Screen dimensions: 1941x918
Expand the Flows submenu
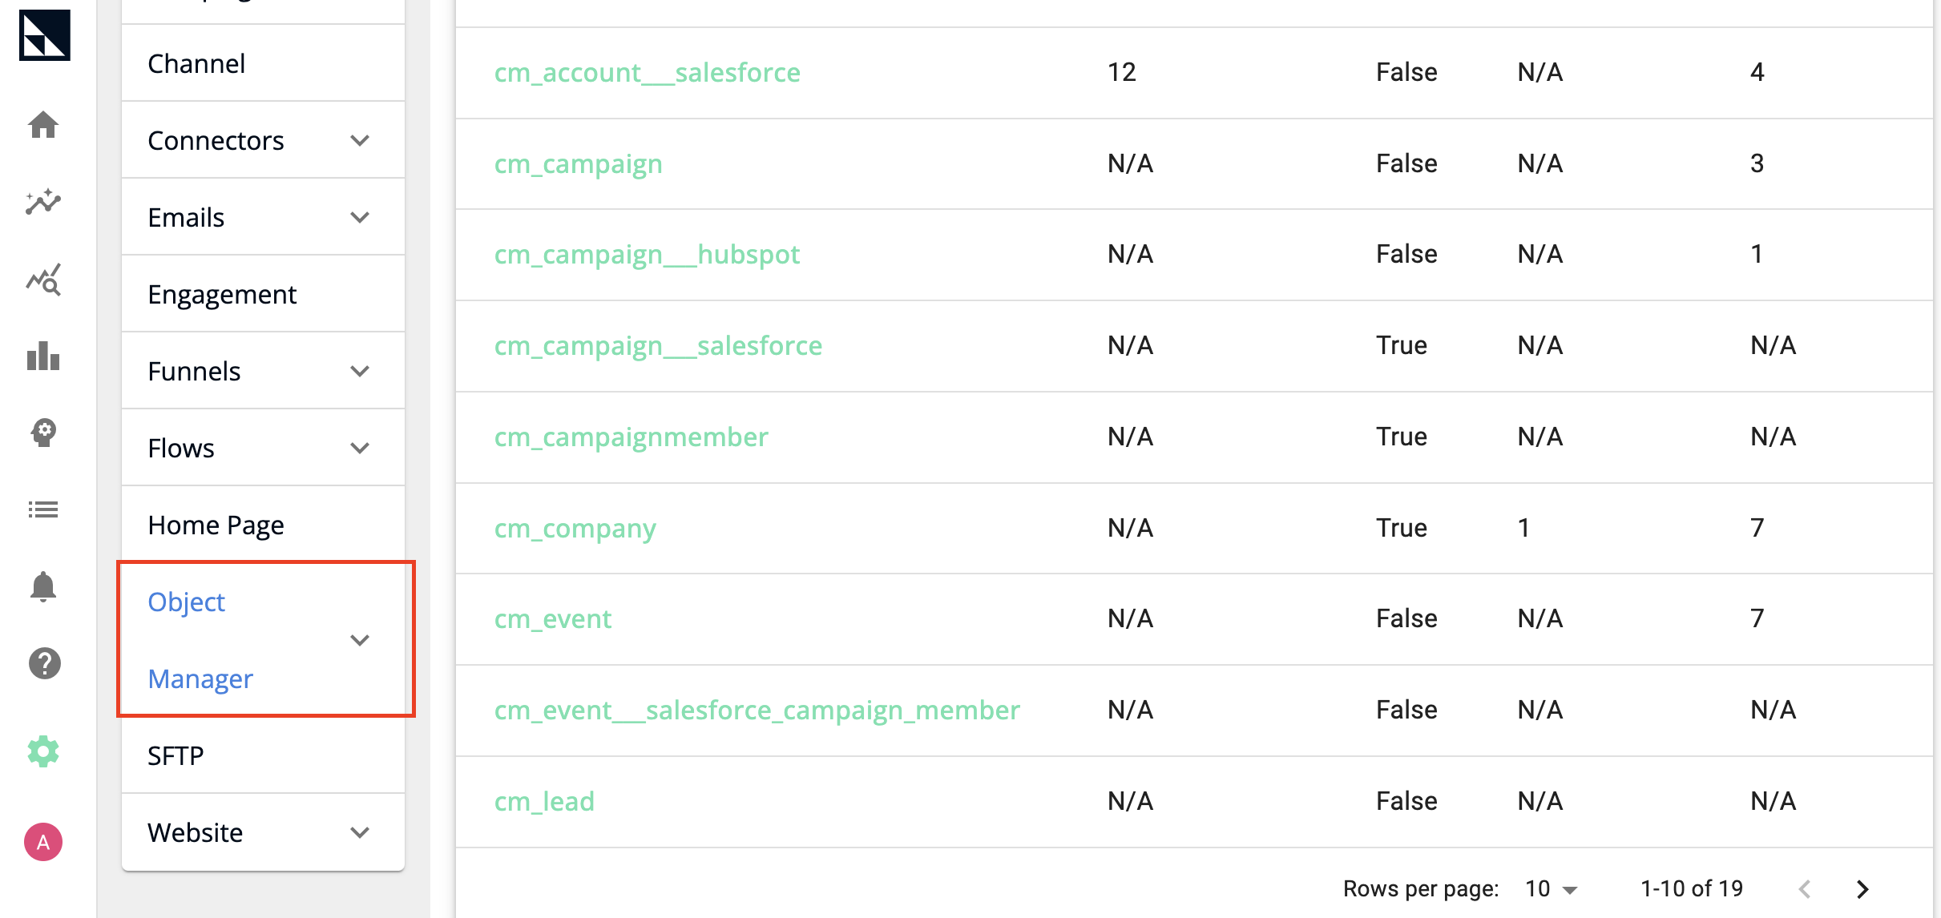tap(359, 447)
